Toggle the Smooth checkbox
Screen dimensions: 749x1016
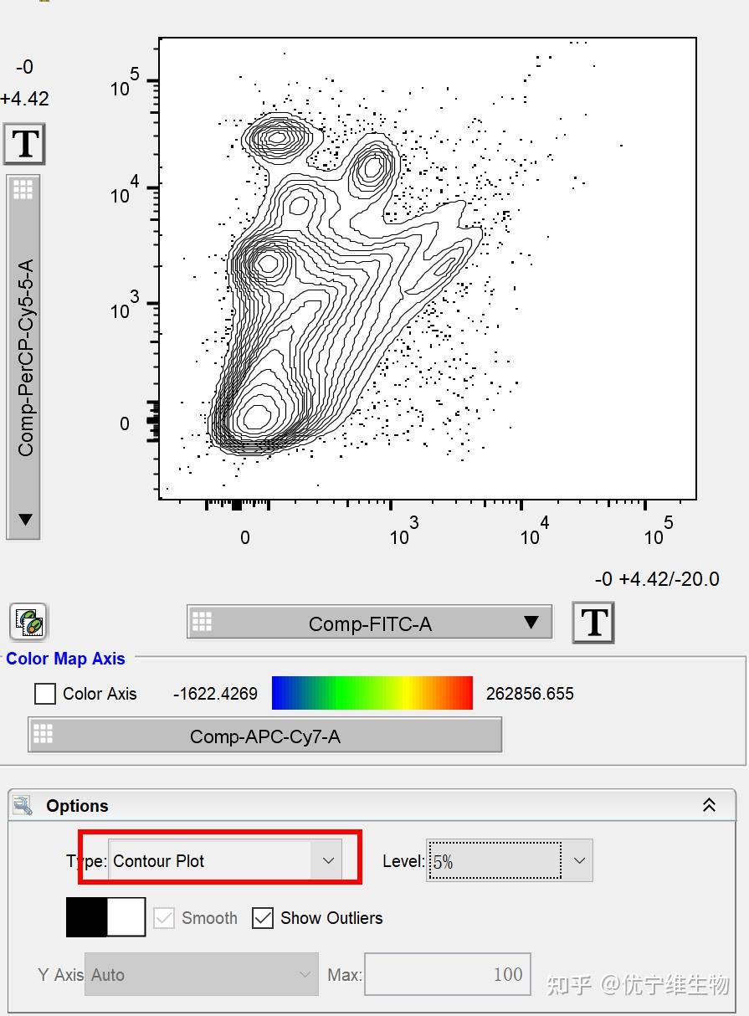coord(164,918)
